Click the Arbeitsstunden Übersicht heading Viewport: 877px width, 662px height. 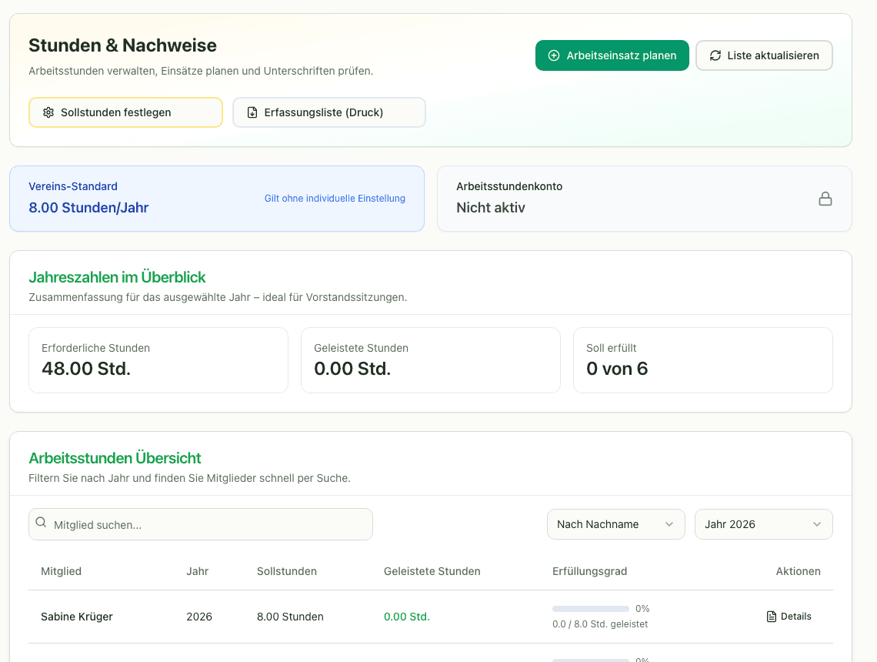[115, 458]
